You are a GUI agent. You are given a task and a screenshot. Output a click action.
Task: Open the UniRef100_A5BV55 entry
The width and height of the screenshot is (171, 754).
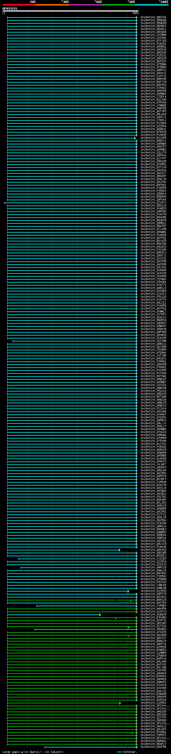pos(153,108)
